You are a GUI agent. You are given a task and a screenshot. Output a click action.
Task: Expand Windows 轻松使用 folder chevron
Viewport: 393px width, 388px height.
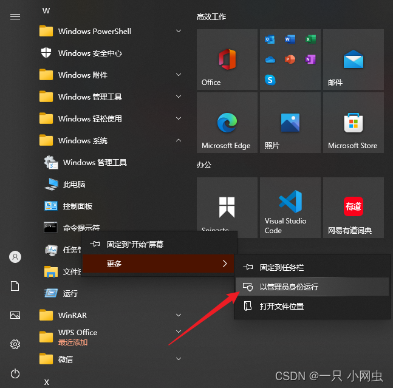pyautogui.click(x=179, y=118)
